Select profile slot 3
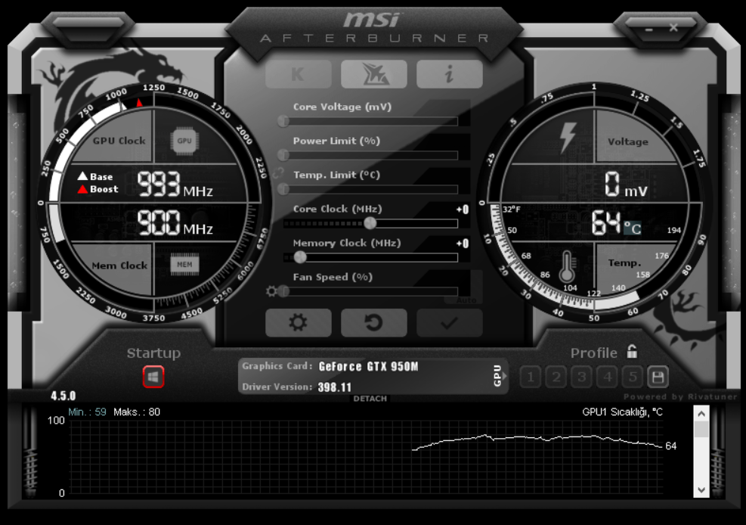 581,377
